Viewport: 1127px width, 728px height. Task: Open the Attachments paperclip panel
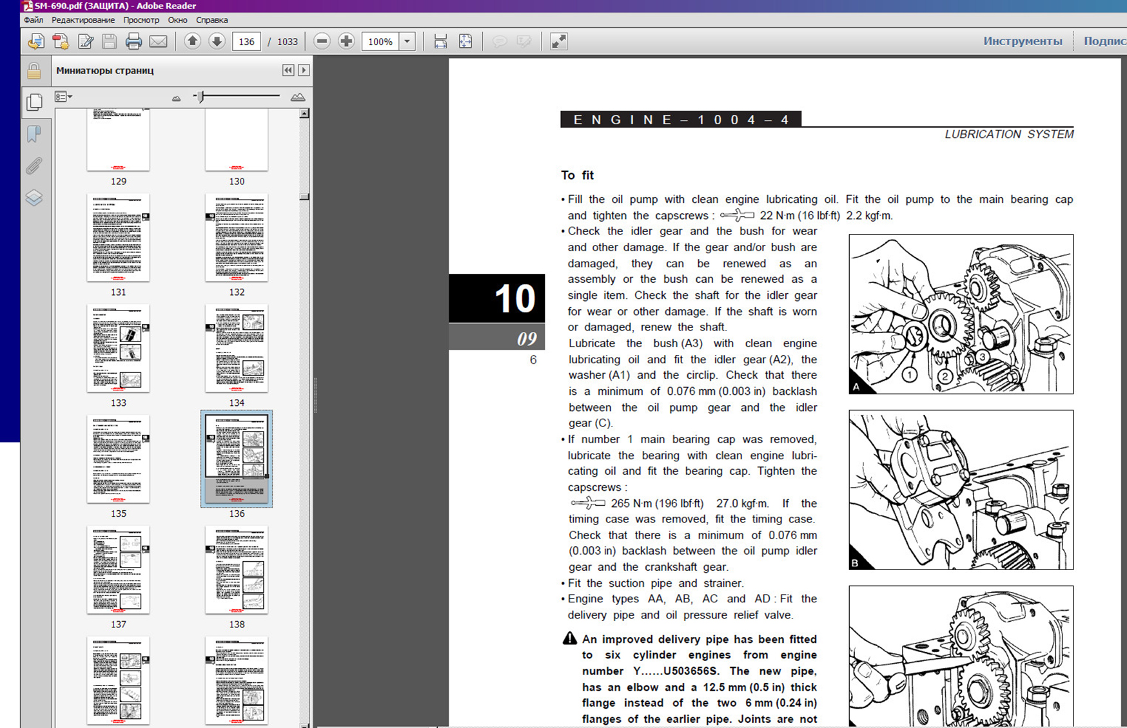(34, 166)
